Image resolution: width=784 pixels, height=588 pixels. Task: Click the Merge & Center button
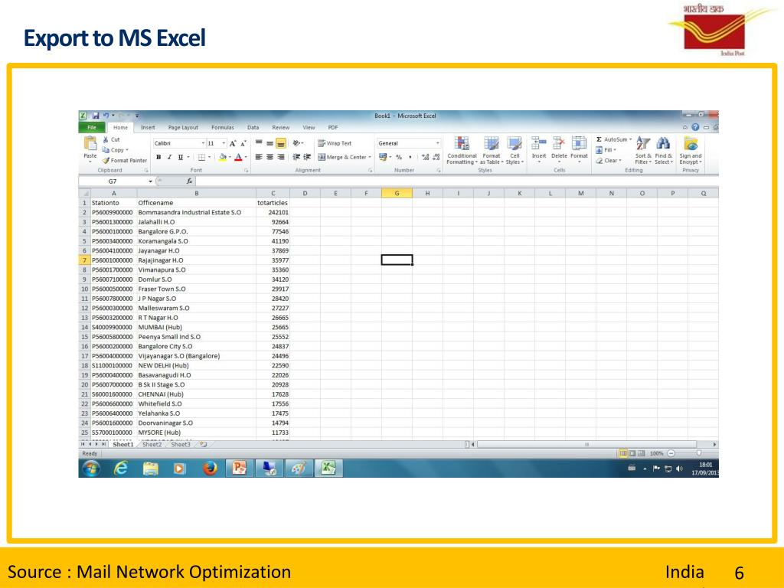[x=342, y=157]
